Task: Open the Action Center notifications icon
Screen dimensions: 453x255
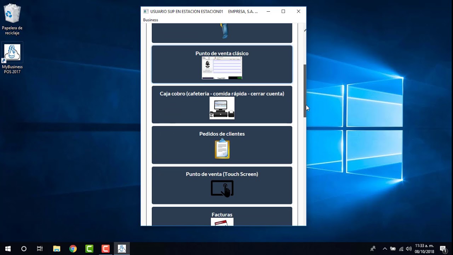Action: pos(443,249)
